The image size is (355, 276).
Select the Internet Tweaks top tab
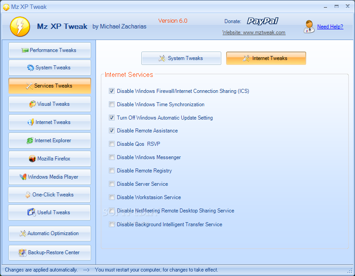(x=266, y=58)
